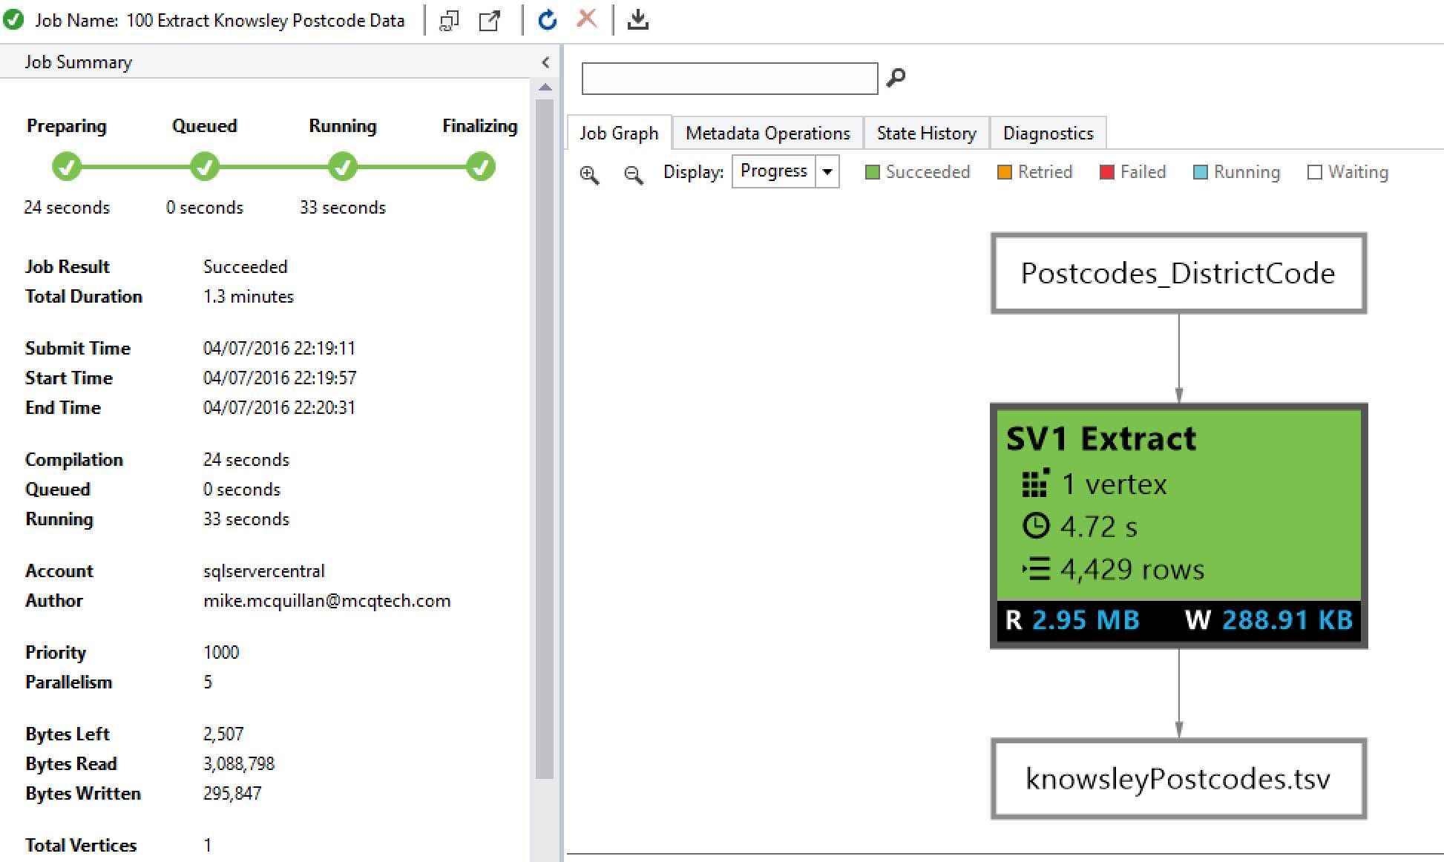1444x862 pixels.
Task: Collapse the Job Summary panel
Action: 545,62
